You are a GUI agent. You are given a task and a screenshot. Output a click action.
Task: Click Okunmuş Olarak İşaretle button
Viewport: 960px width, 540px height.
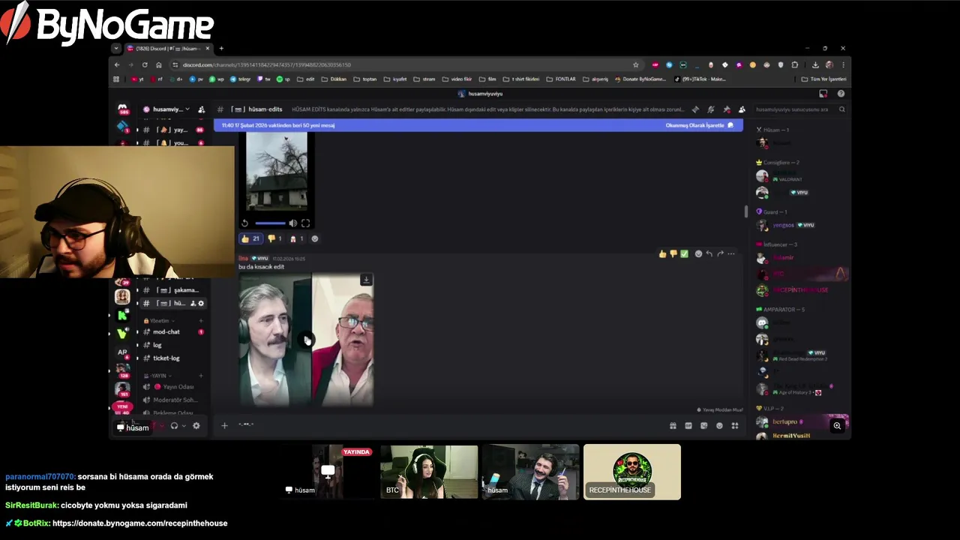coord(699,125)
